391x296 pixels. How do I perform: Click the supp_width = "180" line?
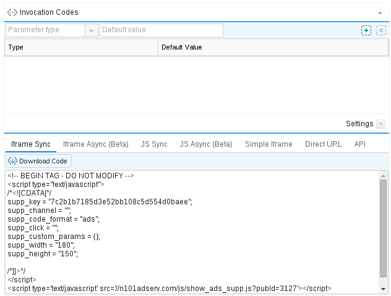tap(41, 245)
